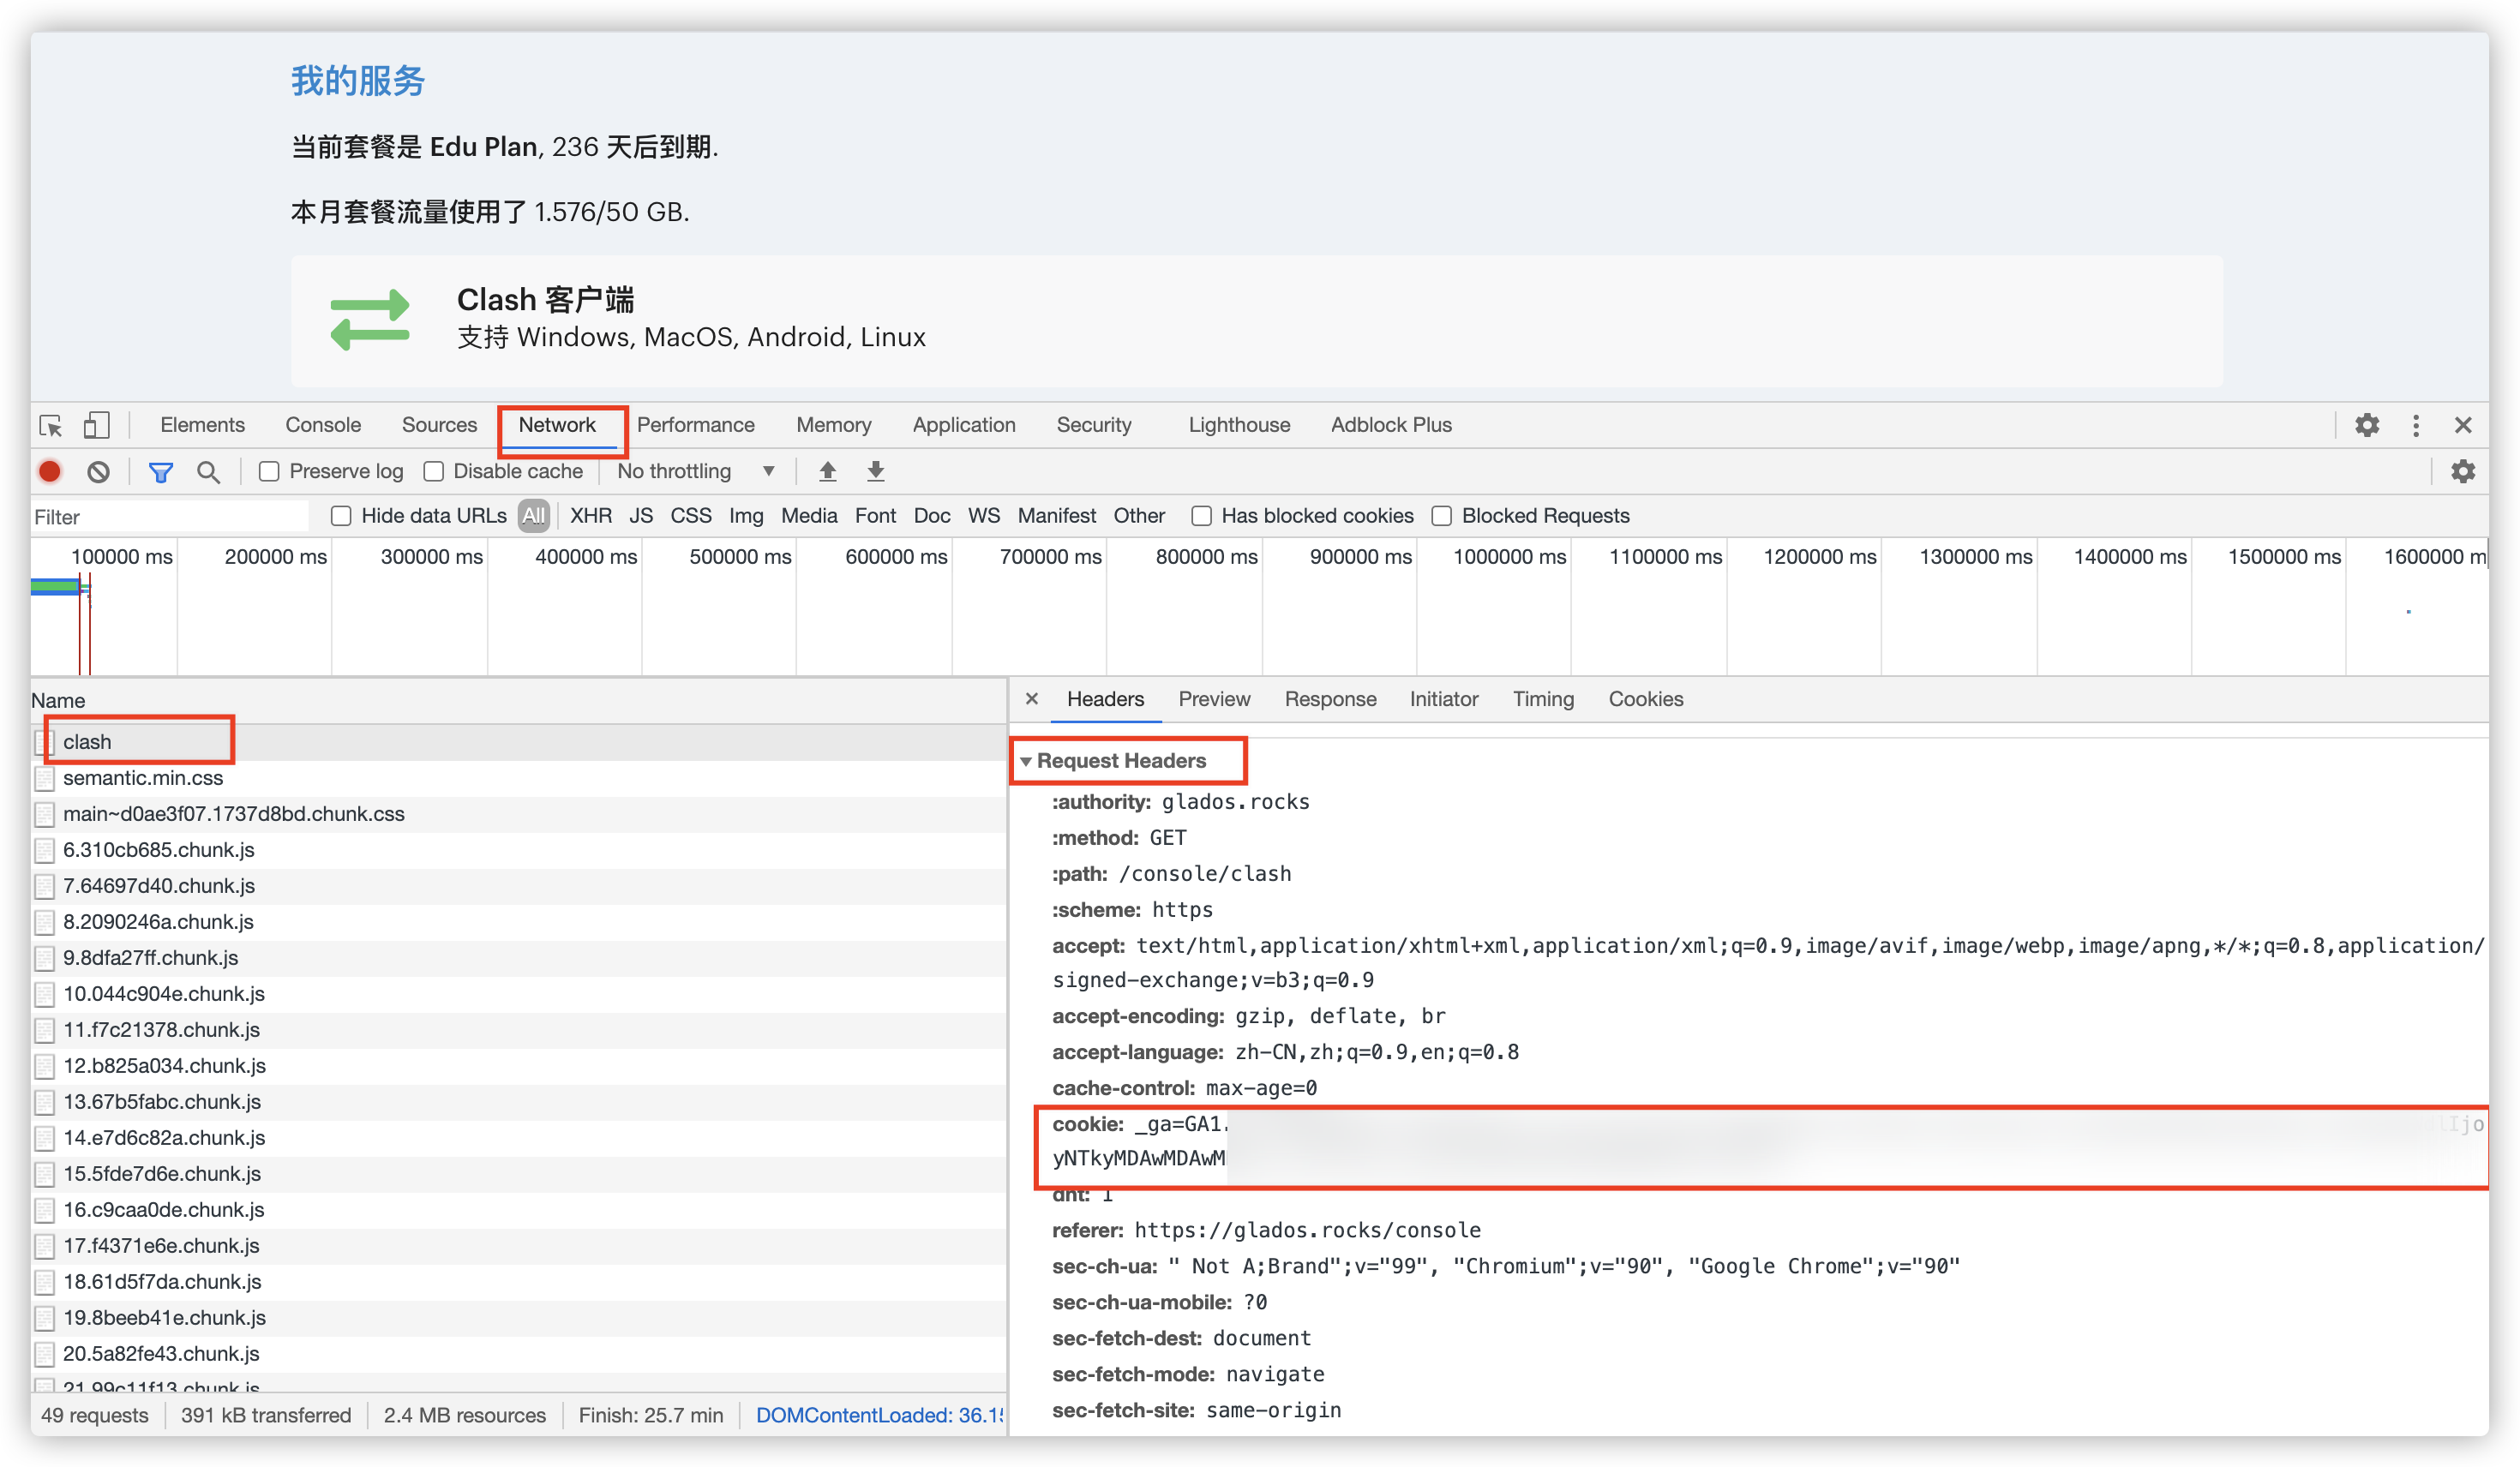Clear the network log with clear icon
Viewport: 2520px width, 1467px height.
pos(97,471)
